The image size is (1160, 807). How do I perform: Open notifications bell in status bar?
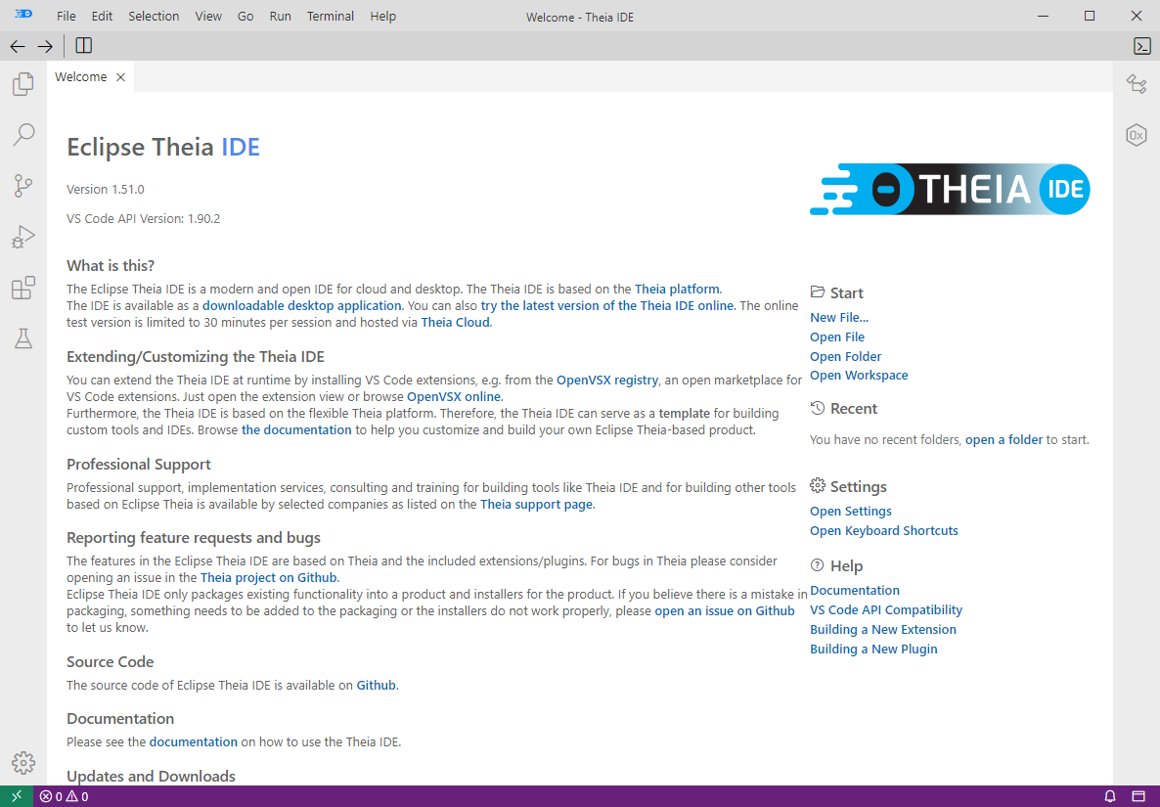1110,796
